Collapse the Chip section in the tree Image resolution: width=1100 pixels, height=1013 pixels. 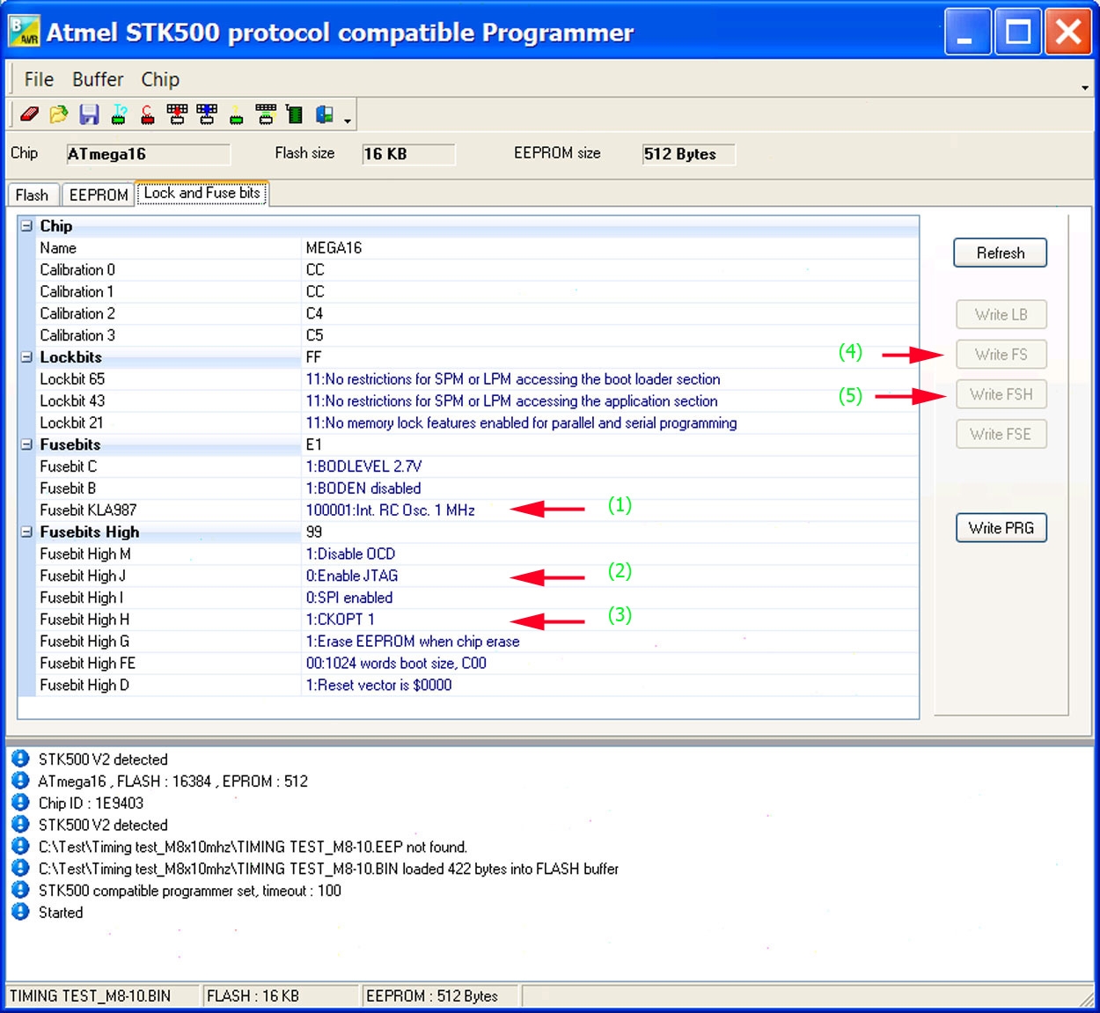pos(26,226)
